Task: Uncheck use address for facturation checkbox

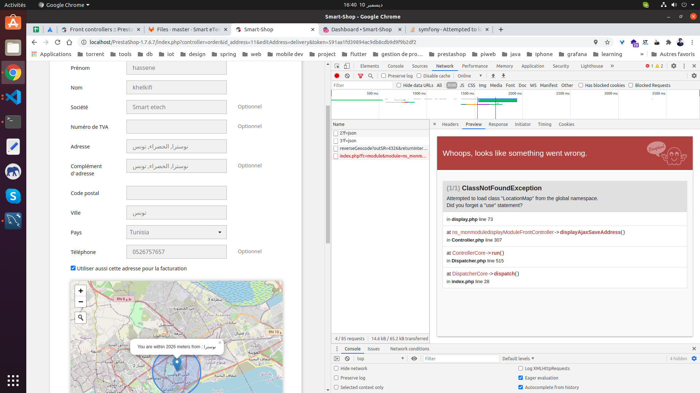Action: click(73, 268)
